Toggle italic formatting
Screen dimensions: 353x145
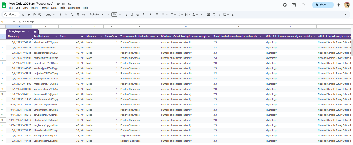[x=132, y=15]
